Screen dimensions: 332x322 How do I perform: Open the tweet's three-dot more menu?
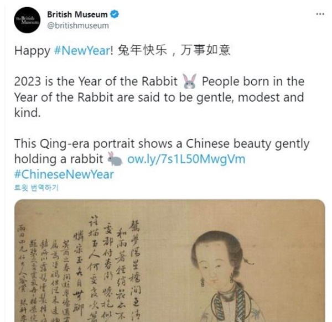pyautogui.click(x=320, y=14)
